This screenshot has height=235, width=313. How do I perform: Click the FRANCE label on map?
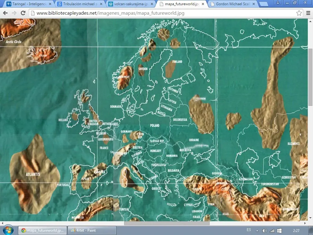(104, 148)
